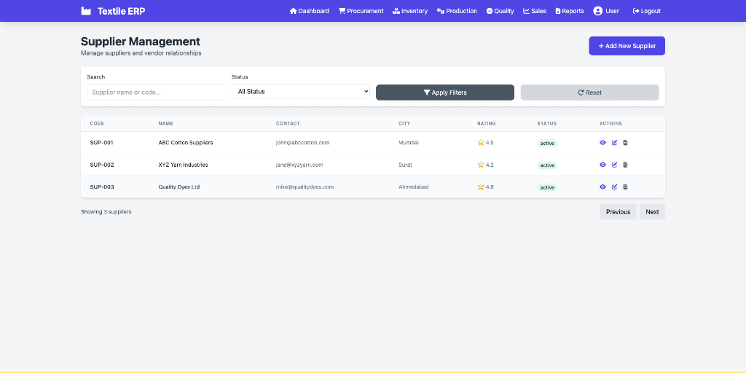Open the Inventory menu item

click(x=410, y=11)
